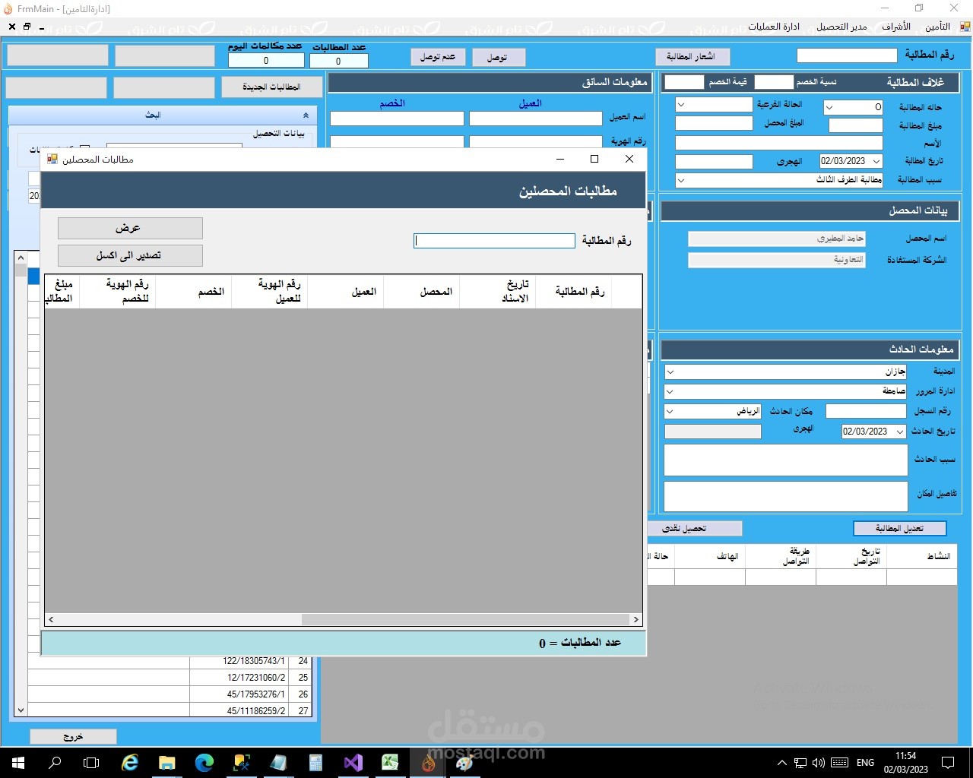Restore the inner MDI child window

(x=27, y=27)
